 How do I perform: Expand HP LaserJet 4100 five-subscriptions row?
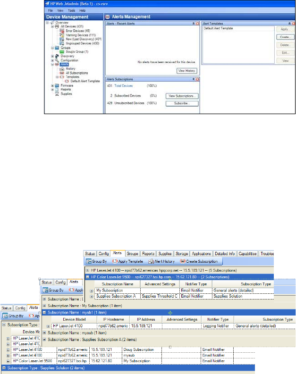point(88,271)
